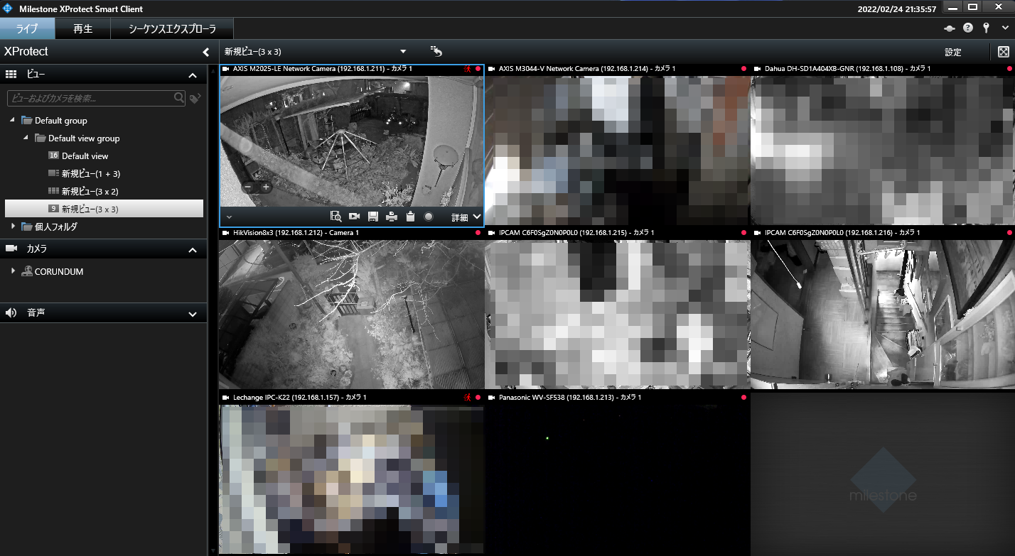The image size is (1015, 556).
Task: Select the 新規ビュー(3 x 3) view
Action: (x=104, y=209)
